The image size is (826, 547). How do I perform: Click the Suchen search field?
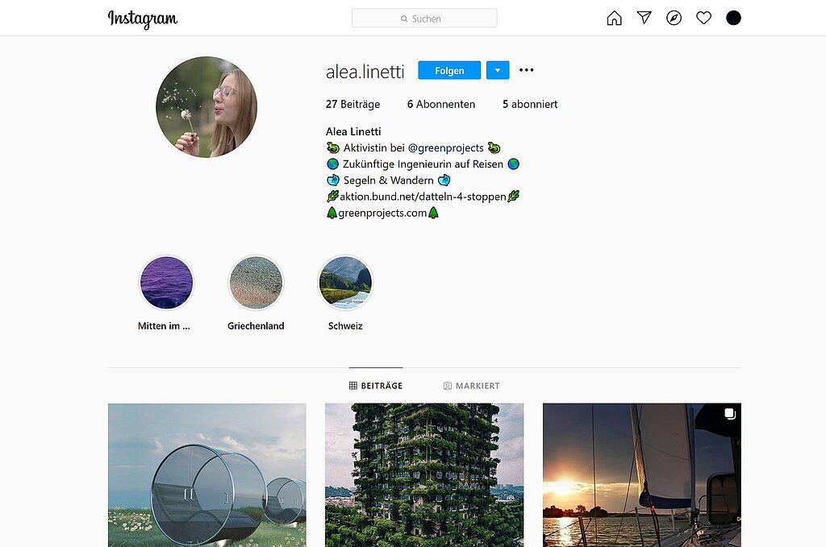(424, 19)
